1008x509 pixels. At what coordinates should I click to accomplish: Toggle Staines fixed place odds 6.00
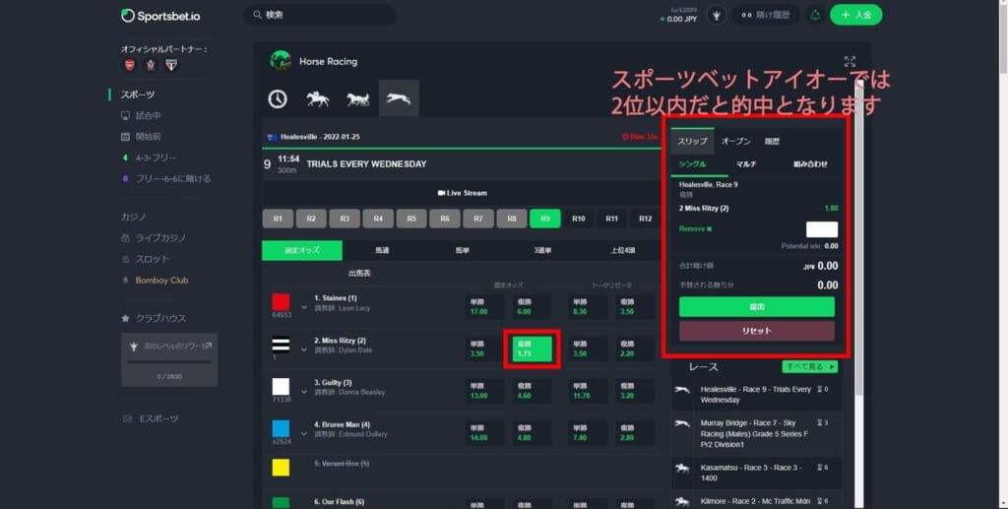(532, 306)
